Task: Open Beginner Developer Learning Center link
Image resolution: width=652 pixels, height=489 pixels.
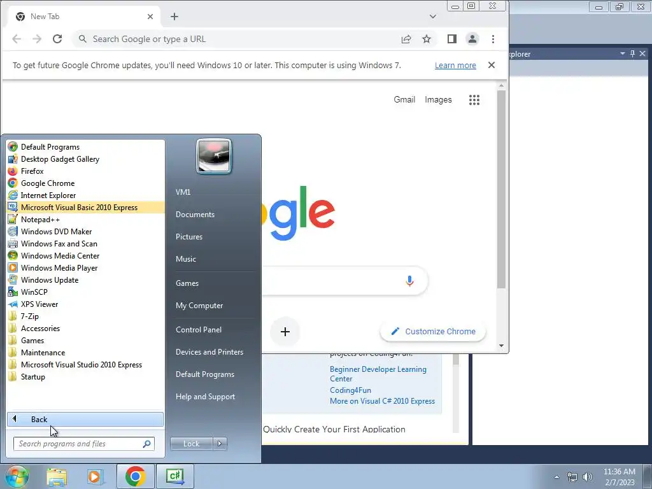Action: point(378,374)
